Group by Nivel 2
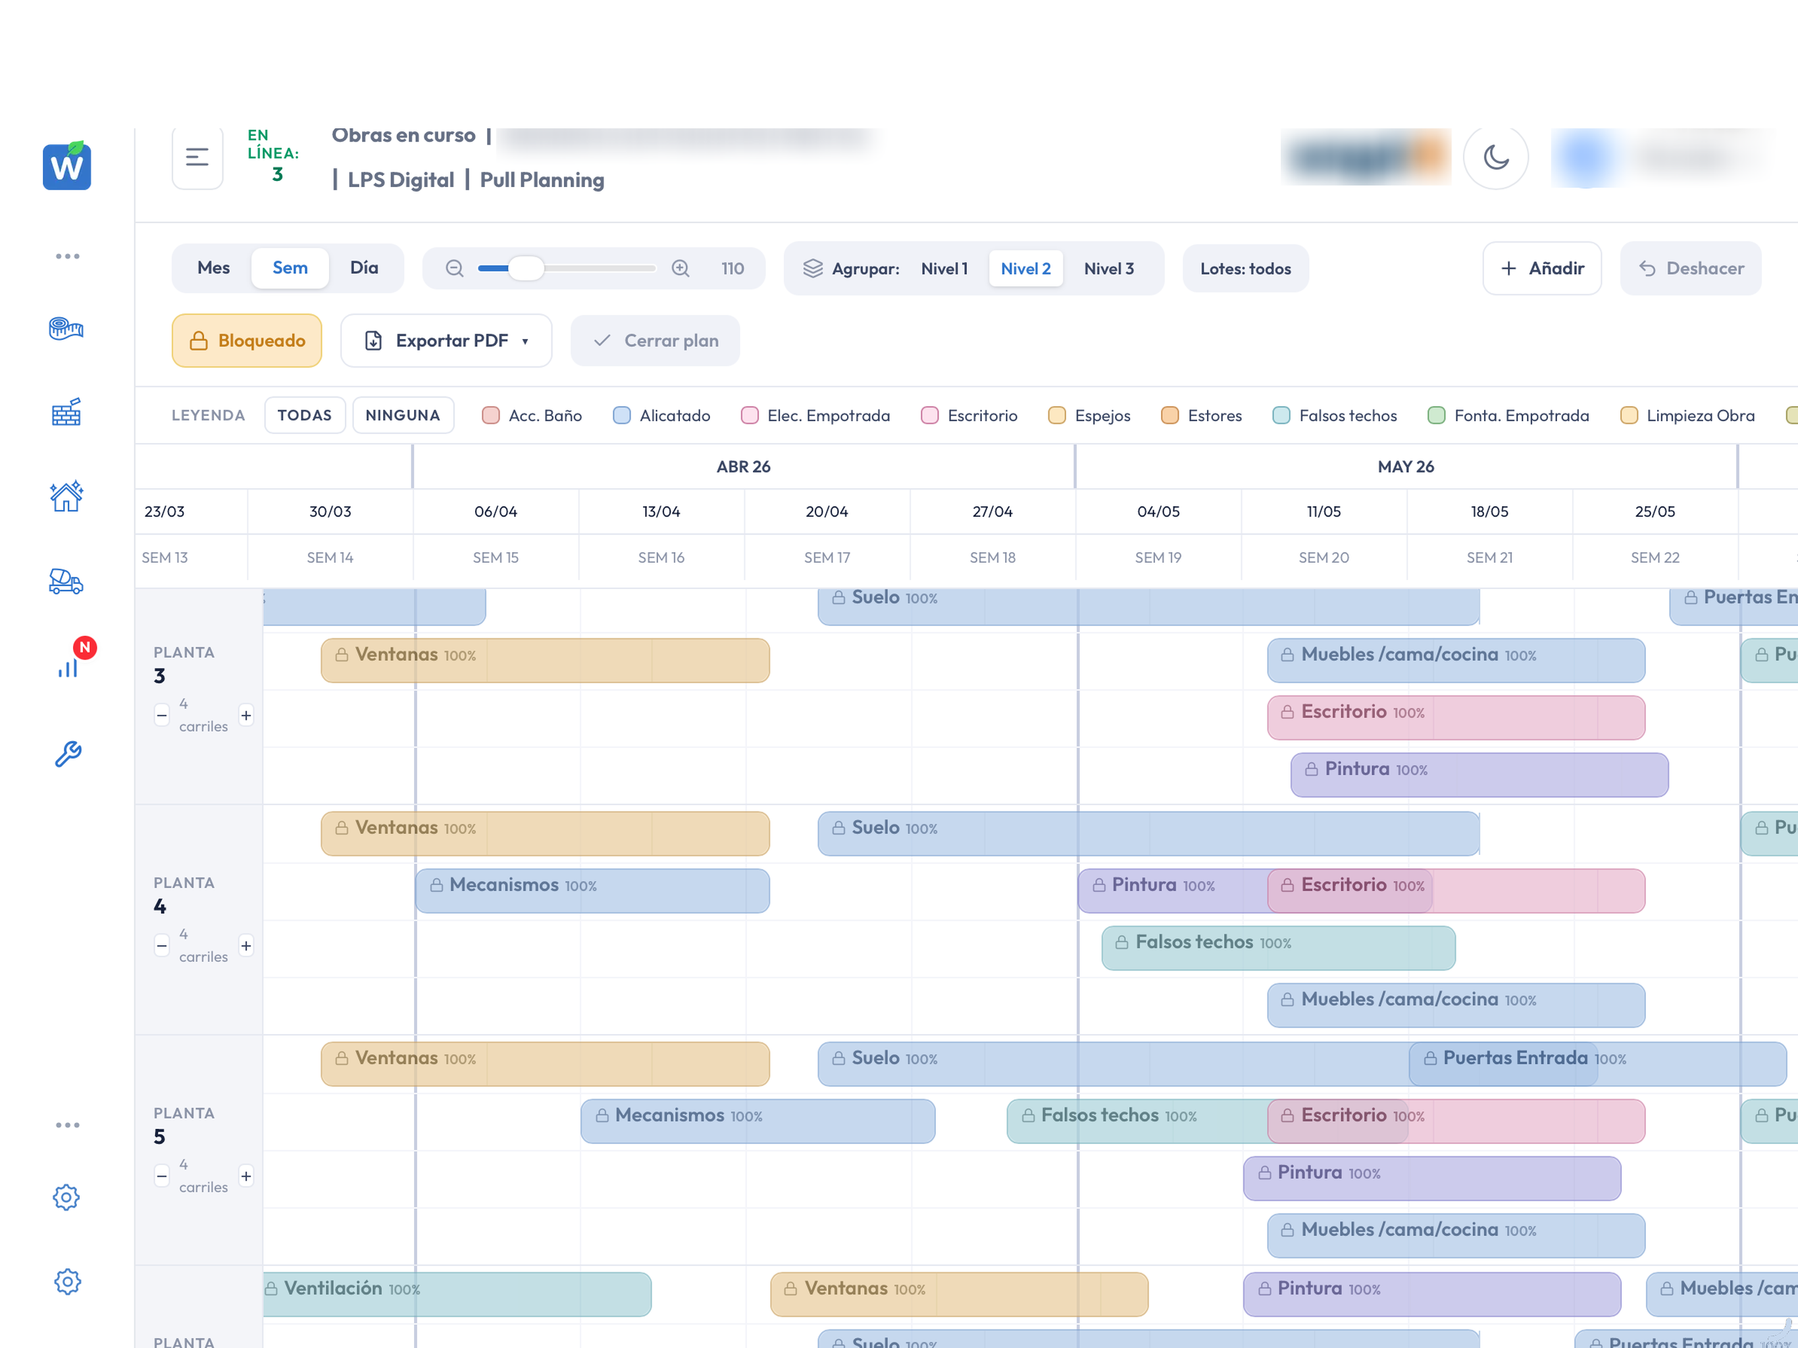Viewport: 1798px width, 1348px height. 1026,269
